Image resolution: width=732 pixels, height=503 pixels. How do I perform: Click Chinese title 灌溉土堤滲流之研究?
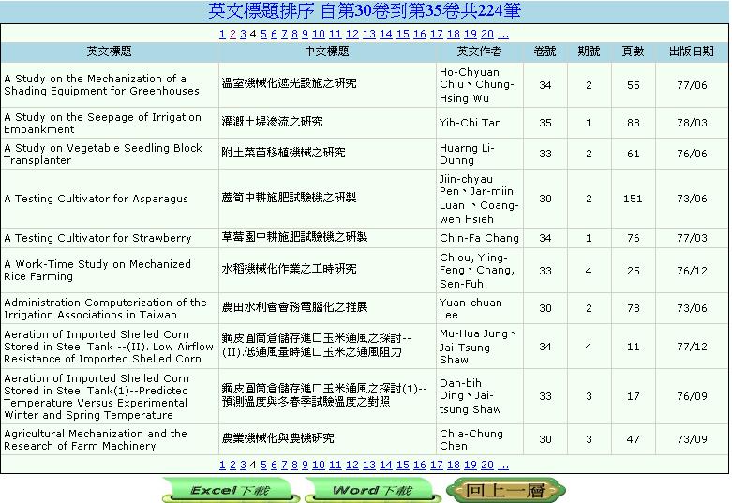[272, 122]
